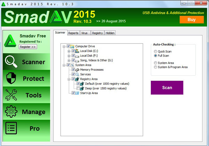Image resolution: width=209 pixels, height=146 pixels.
Task: Select the System Area radio button
Action: click(x=155, y=63)
